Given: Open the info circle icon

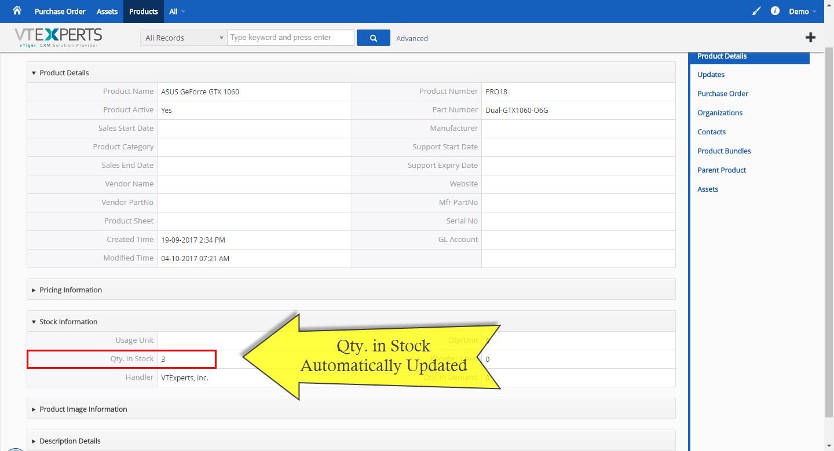Looking at the screenshot, I should pos(776,11).
